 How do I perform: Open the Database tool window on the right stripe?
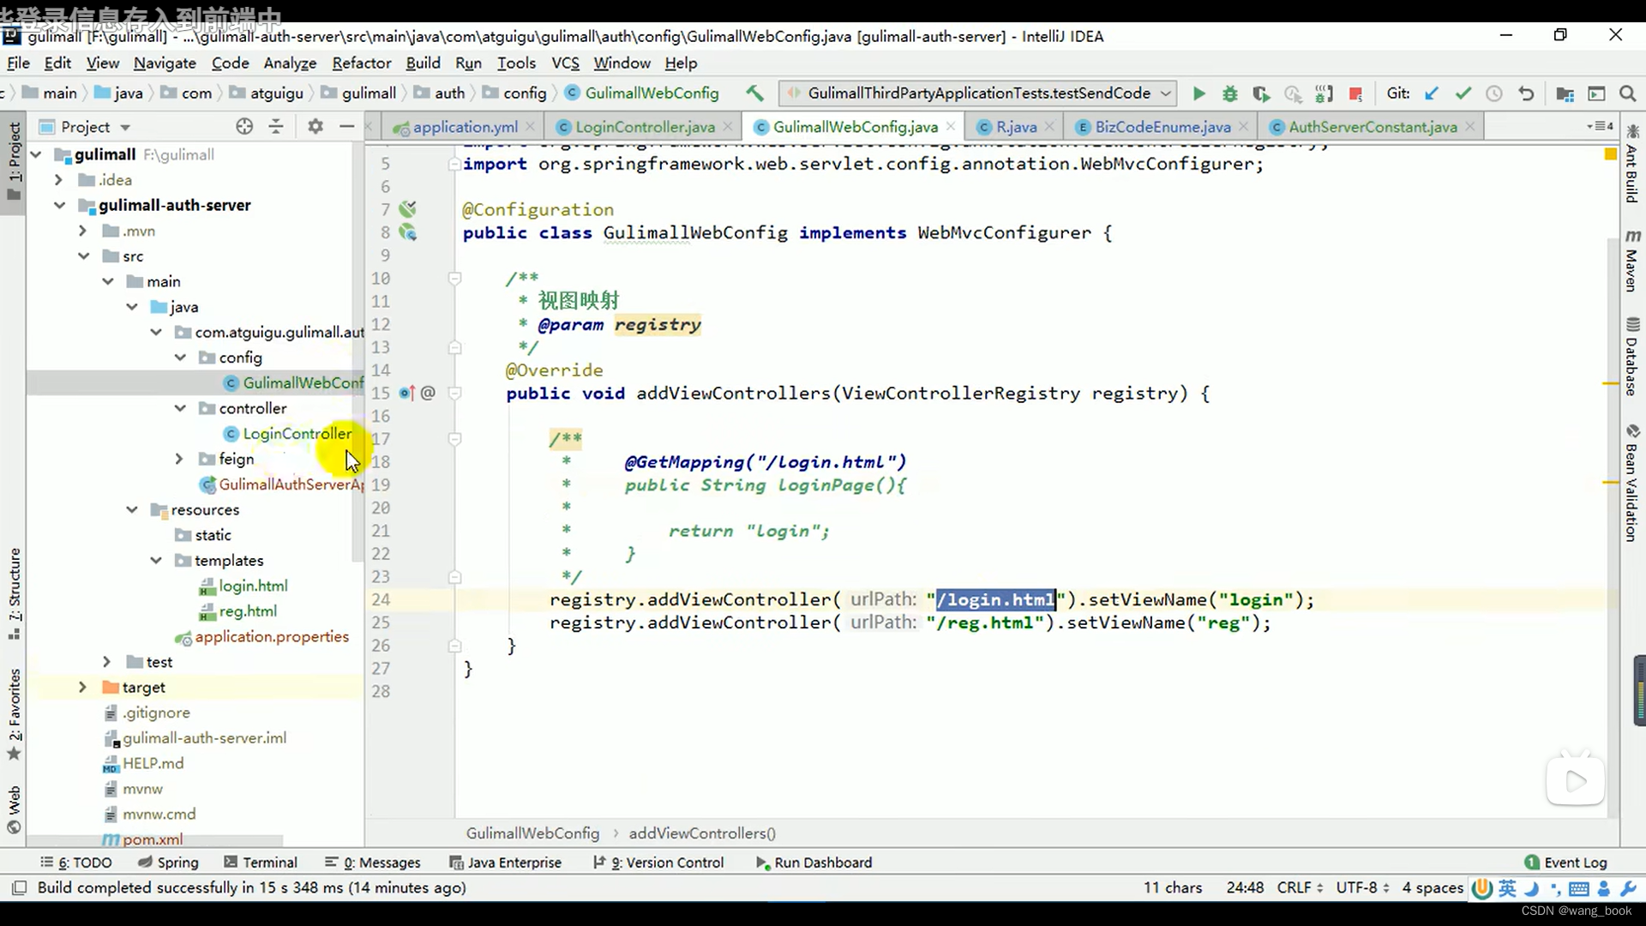pyautogui.click(x=1632, y=357)
